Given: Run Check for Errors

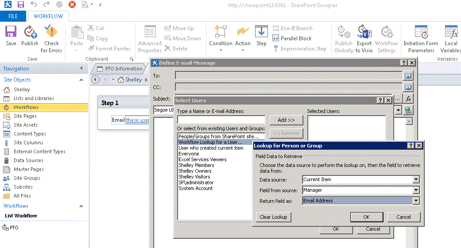Looking at the screenshot, I should [x=51, y=39].
